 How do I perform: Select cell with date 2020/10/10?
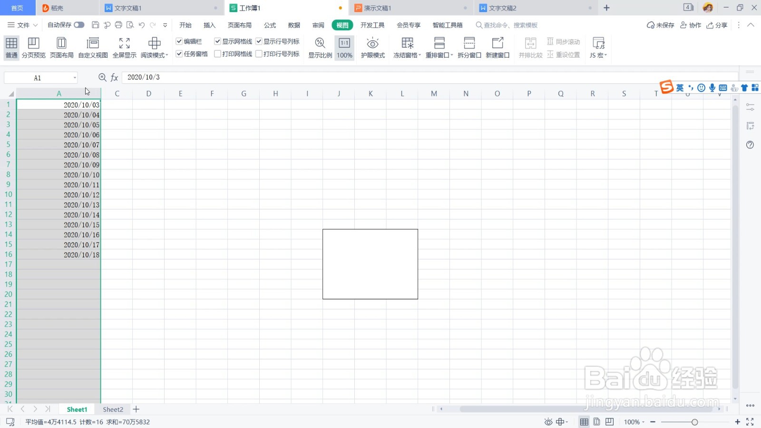[x=59, y=175]
